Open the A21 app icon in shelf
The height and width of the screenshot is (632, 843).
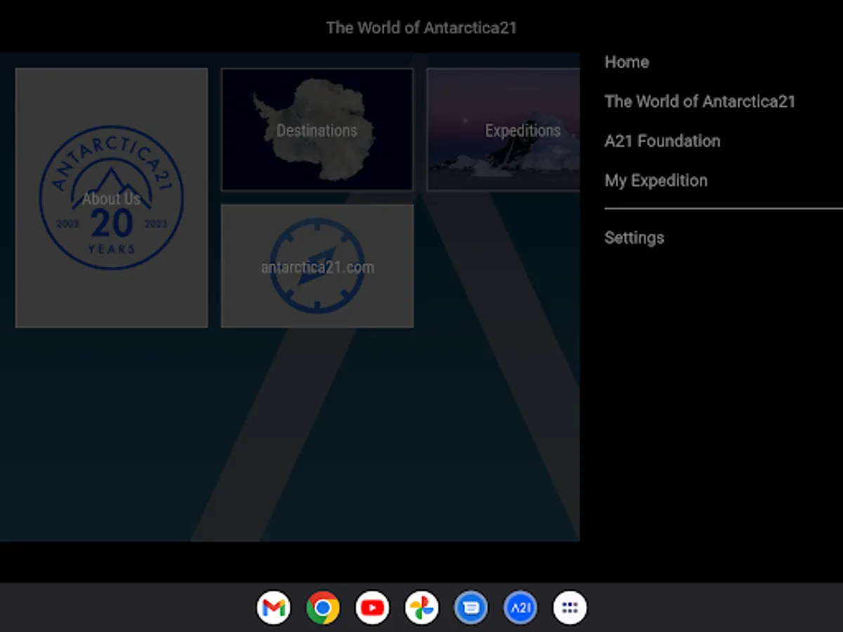(x=521, y=607)
